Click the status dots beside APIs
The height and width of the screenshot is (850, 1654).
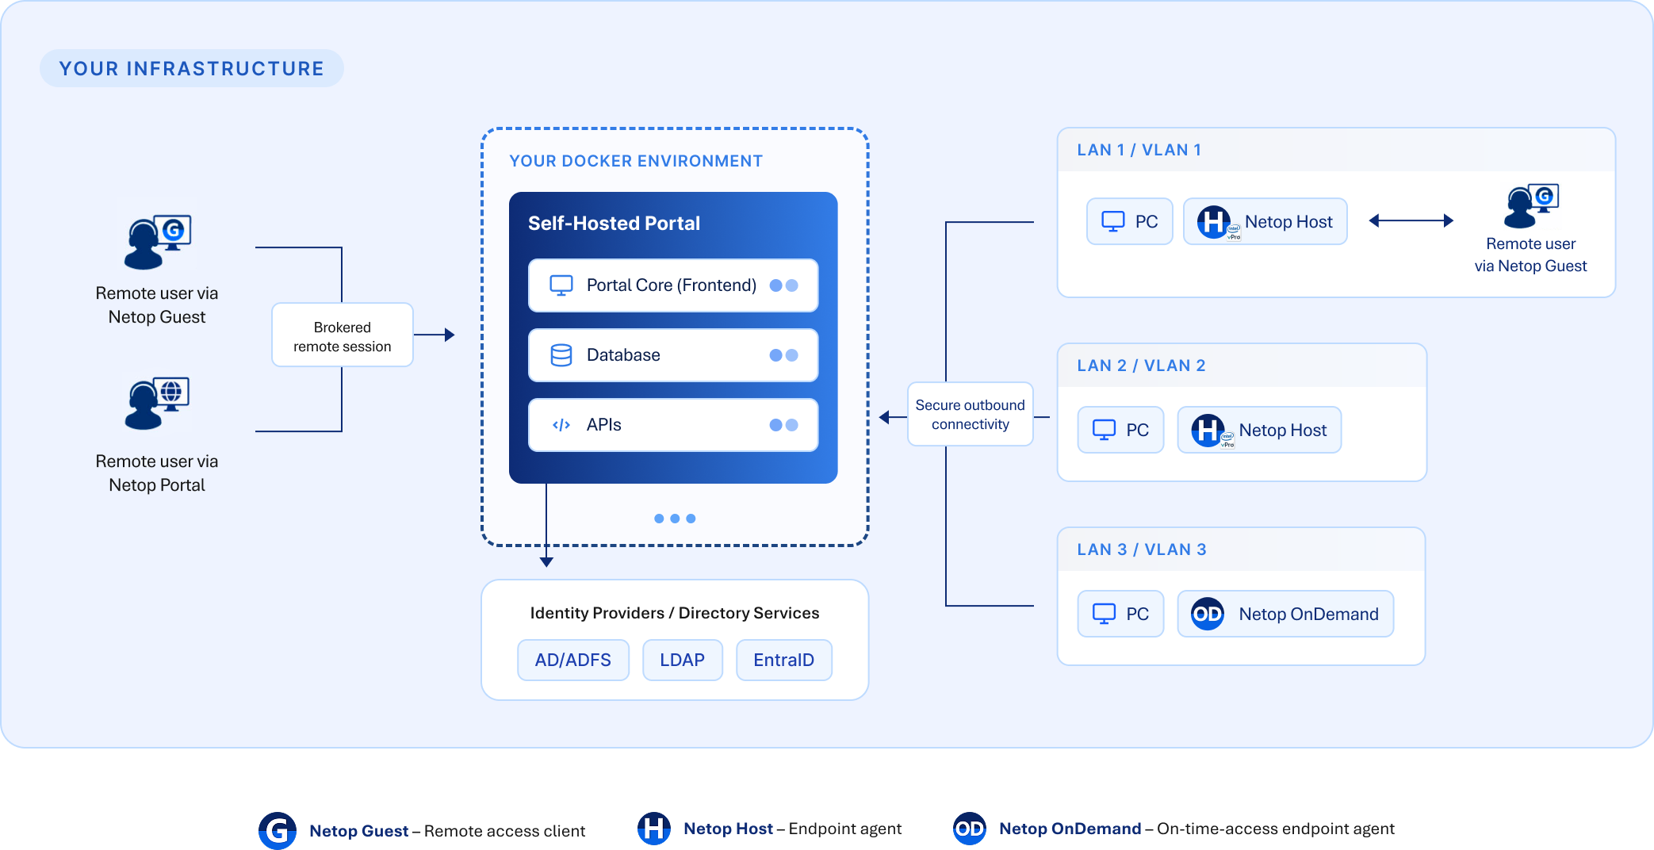pyautogui.click(x=784, y=425)
